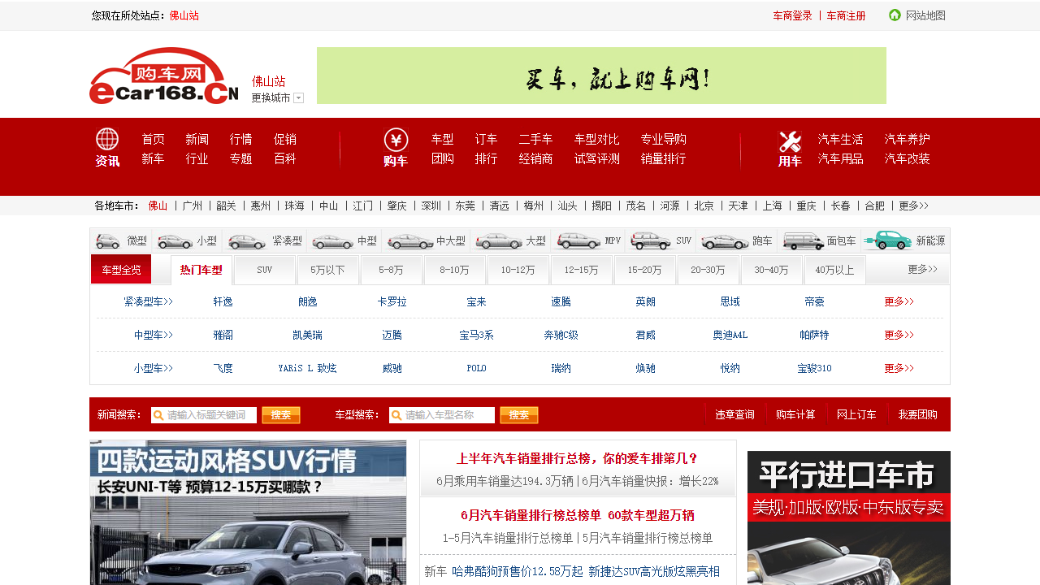Open 车型对比 in nav

(x=596, y=139)
